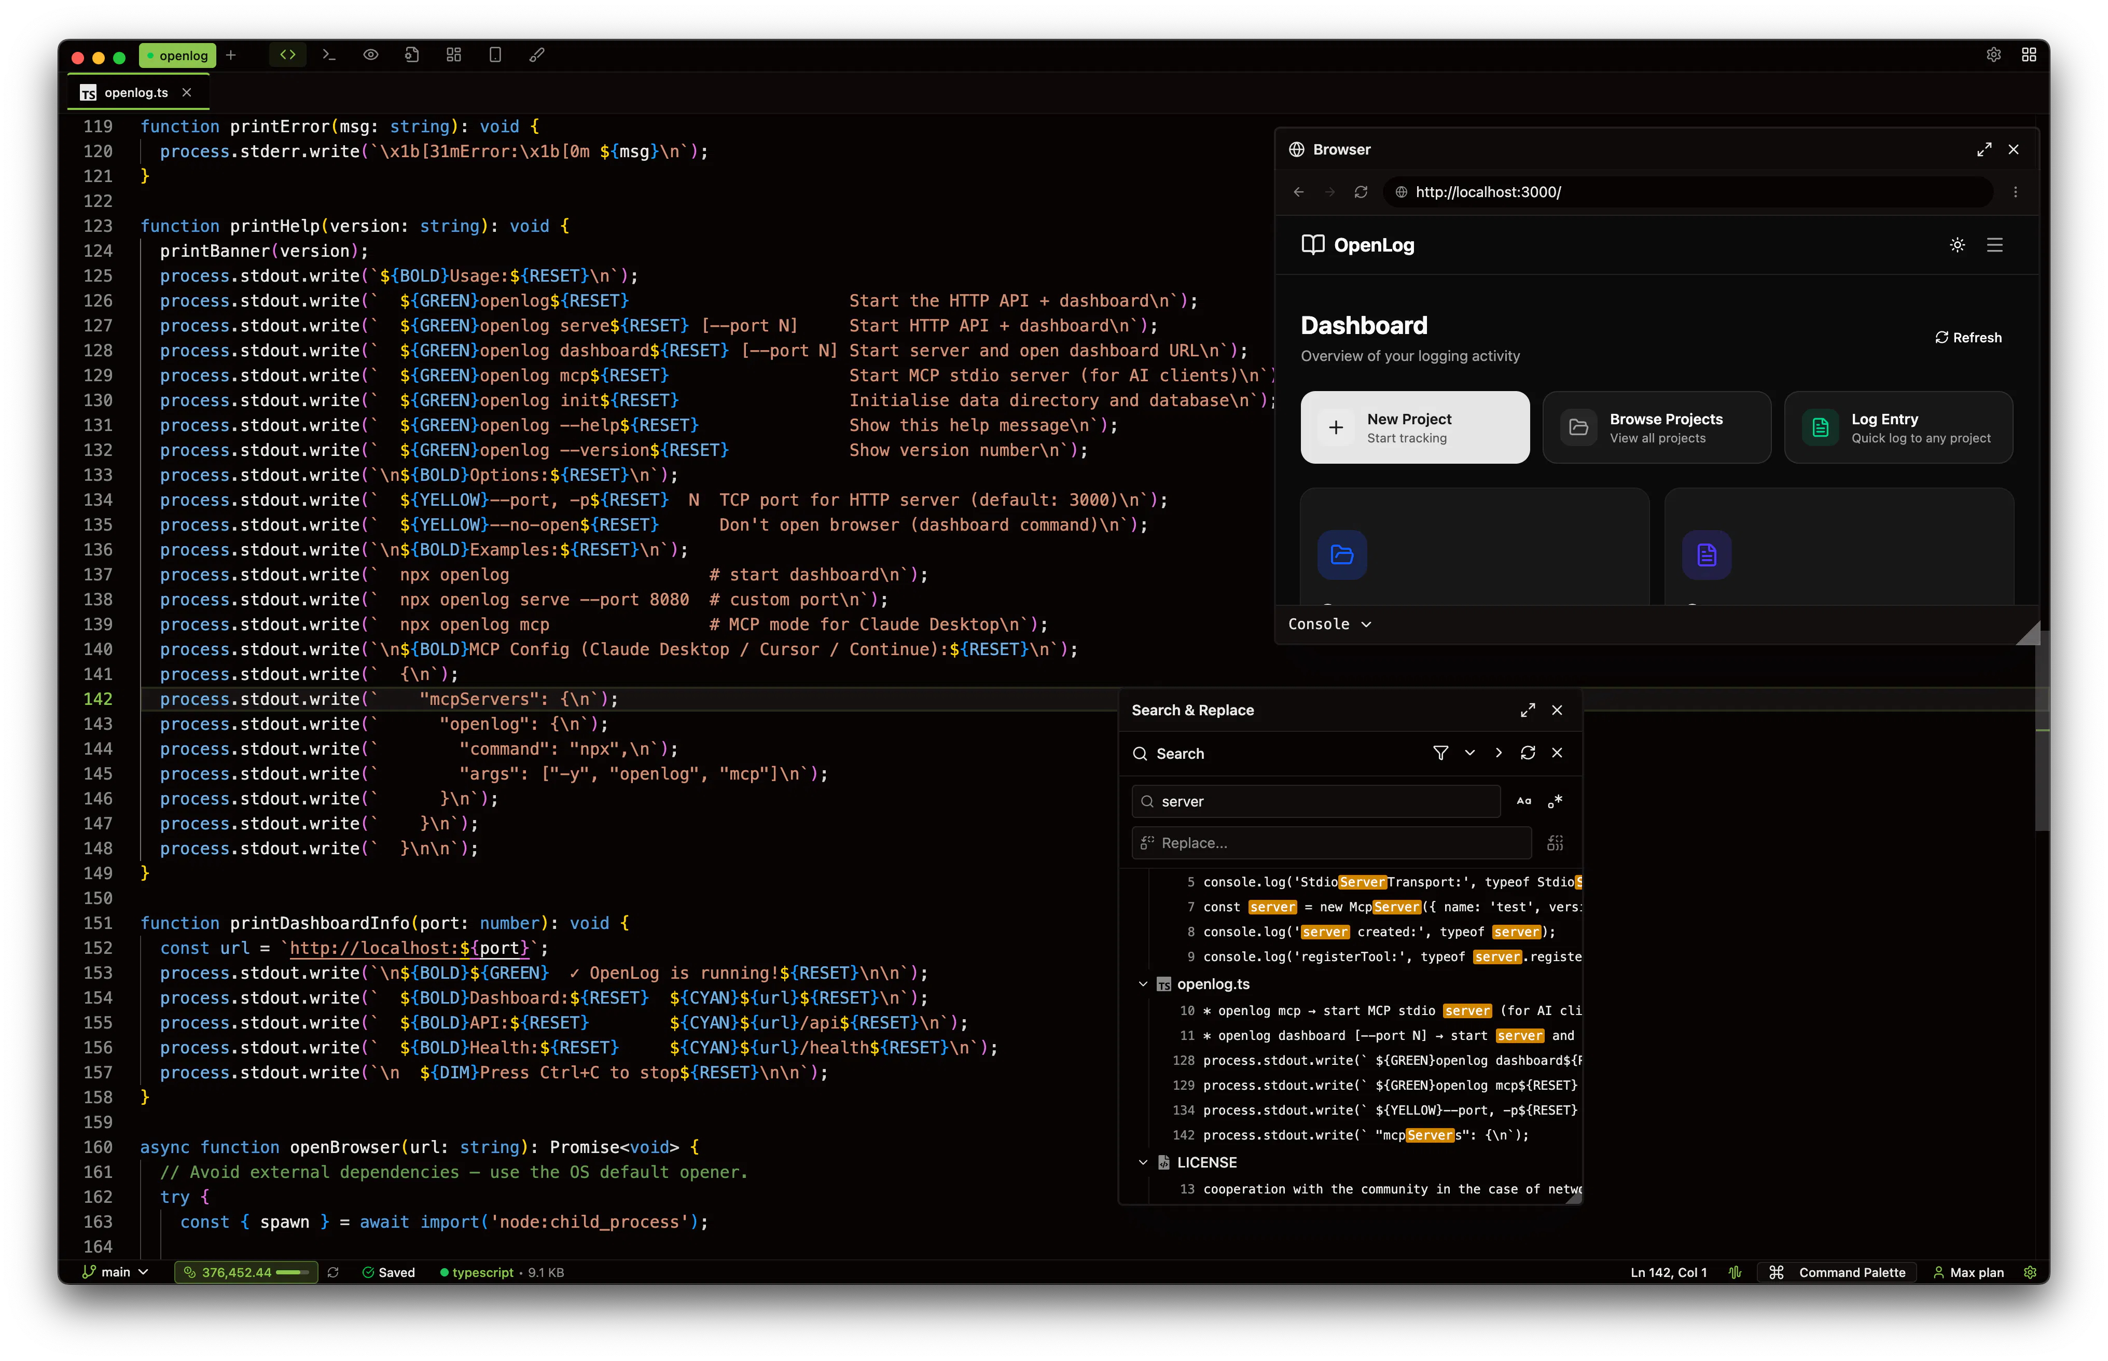The height and width of the screenshot is (1361, 2108).
Task: Click the replace all icon
Action: [x=1555, y=843]
